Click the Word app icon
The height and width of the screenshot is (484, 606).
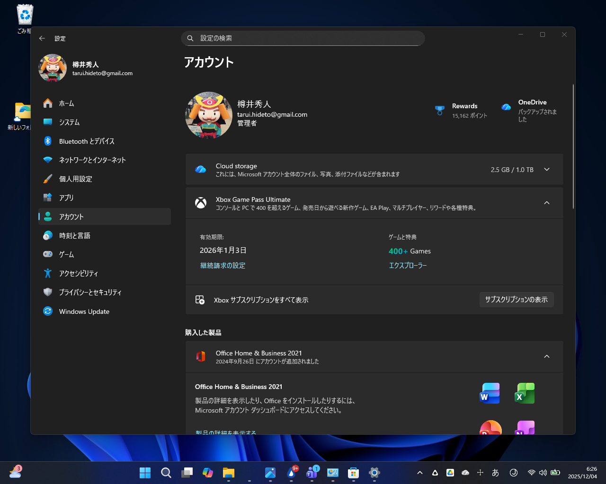pyautogui.click(x=490, y=393)
